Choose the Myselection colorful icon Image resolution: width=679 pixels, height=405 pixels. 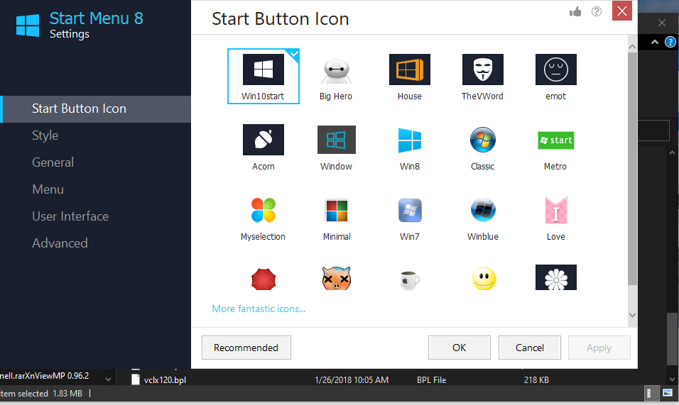click(x=264, y=210)
